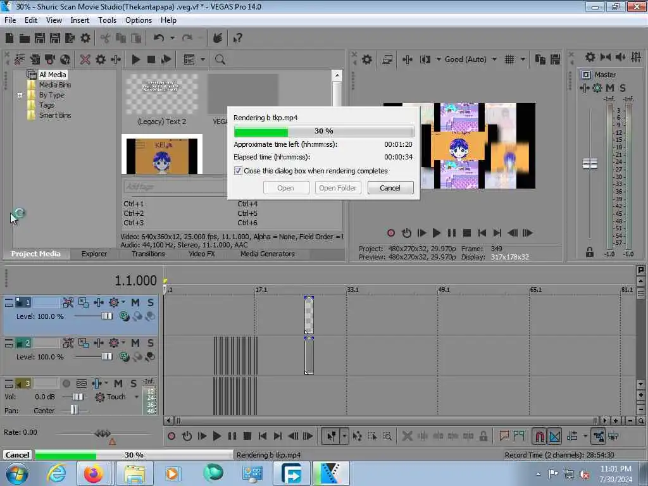Click the Project Media search magnifier icon

tap(220, 59)
